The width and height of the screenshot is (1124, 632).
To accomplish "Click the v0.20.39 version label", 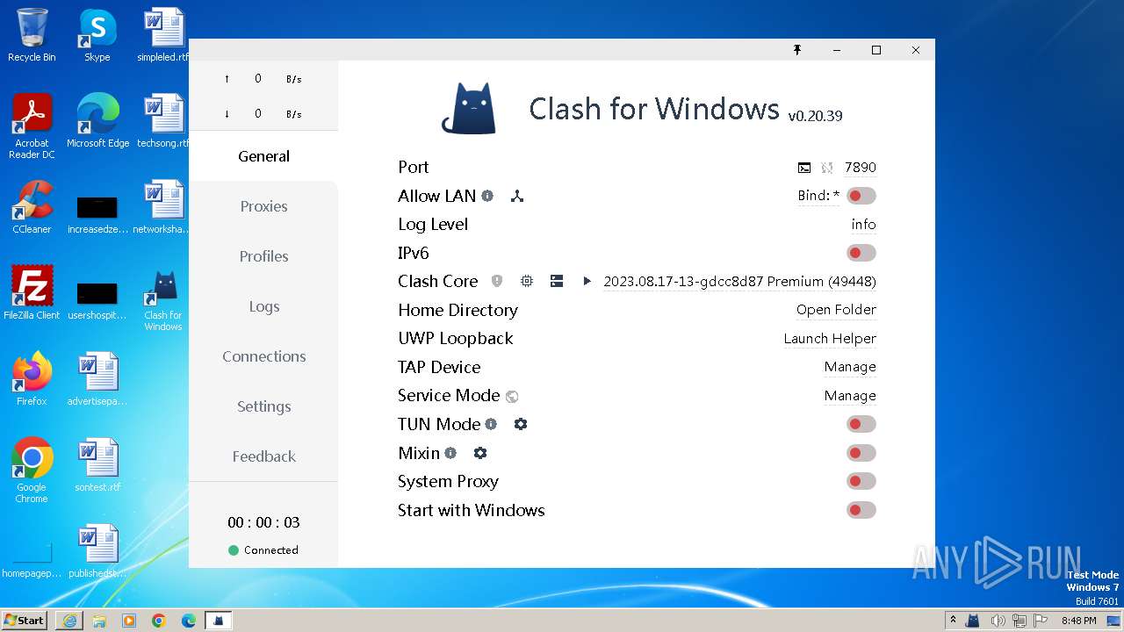I will (815, 116).
